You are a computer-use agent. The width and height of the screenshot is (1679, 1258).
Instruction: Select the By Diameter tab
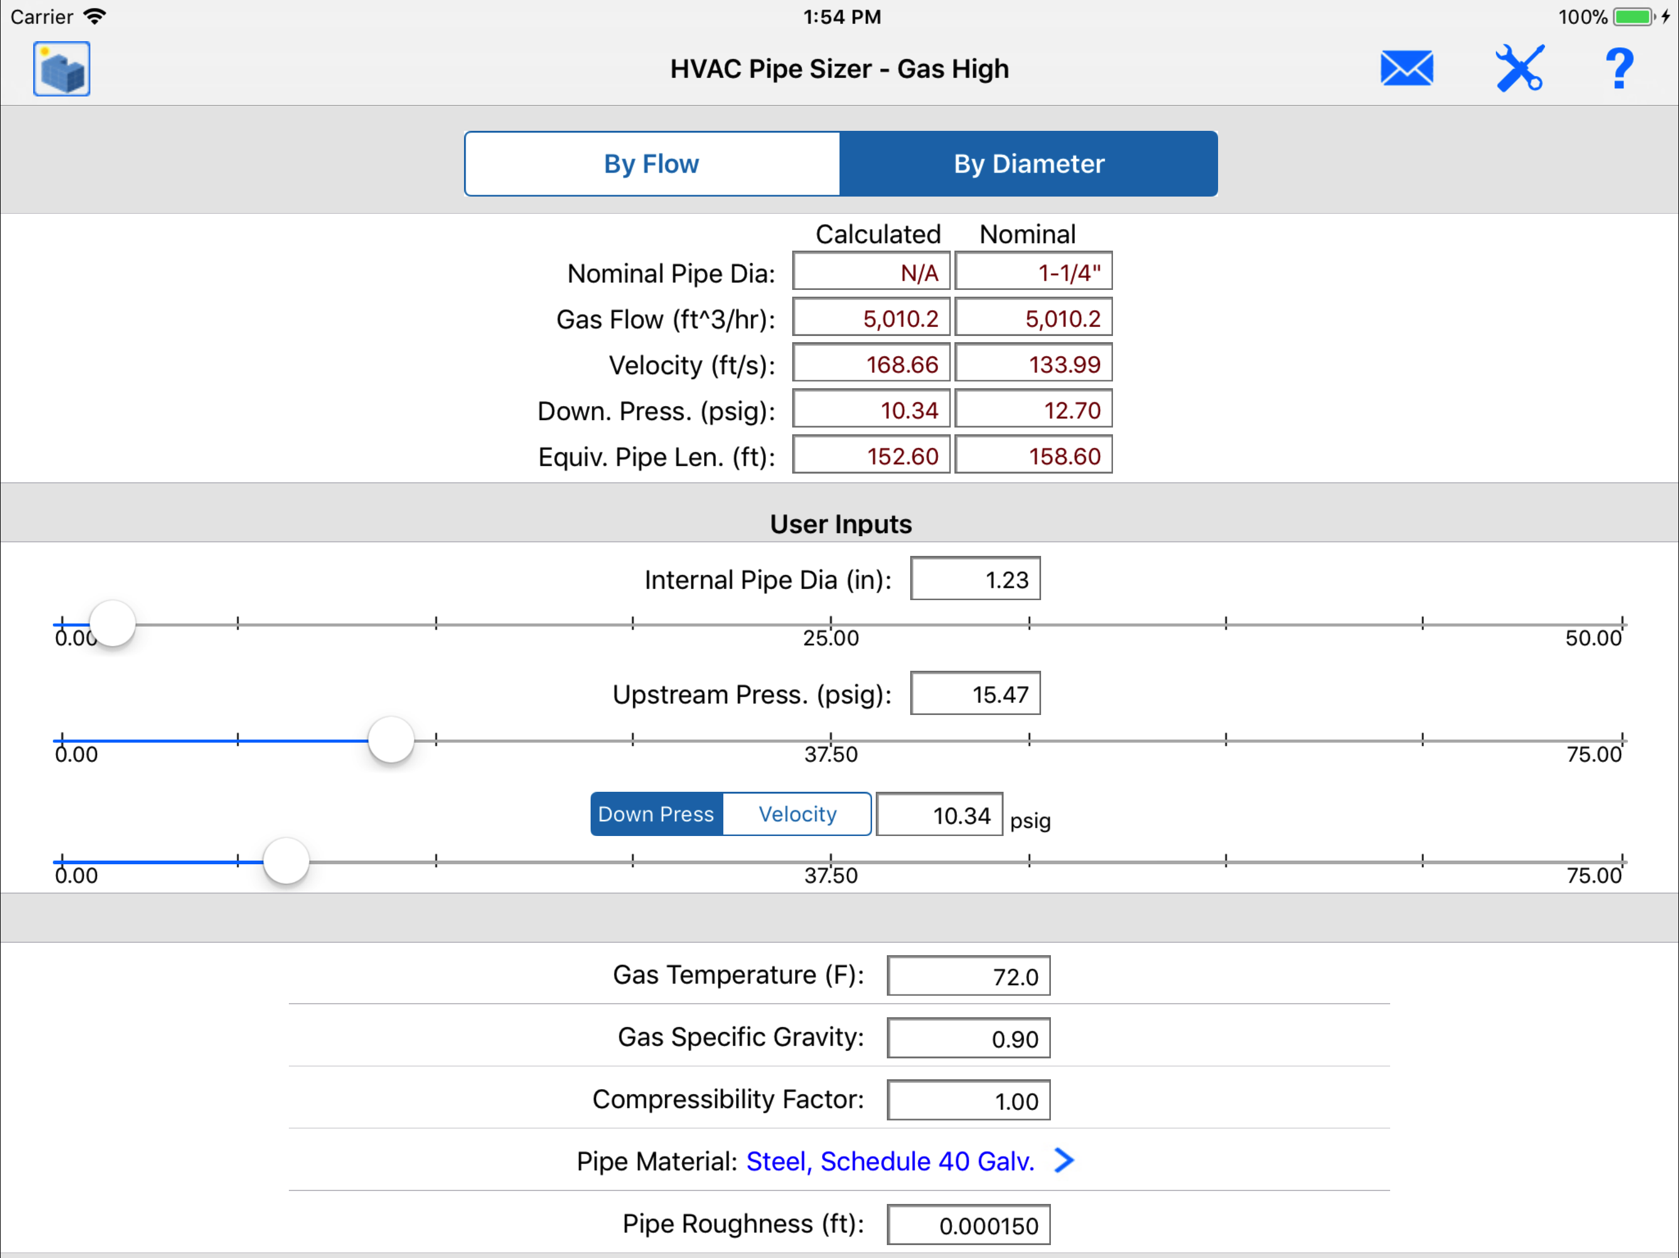(x=1029, y=164)
